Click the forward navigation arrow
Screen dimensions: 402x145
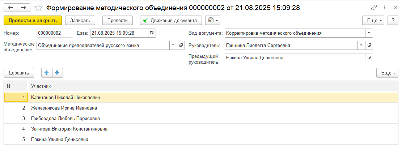point(24,8)
